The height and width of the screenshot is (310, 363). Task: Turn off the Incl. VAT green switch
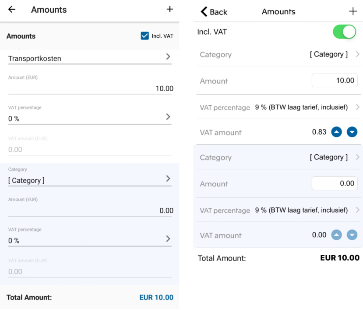[344, 32]
